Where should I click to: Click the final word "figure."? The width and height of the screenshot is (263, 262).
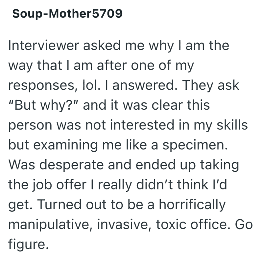28,245
